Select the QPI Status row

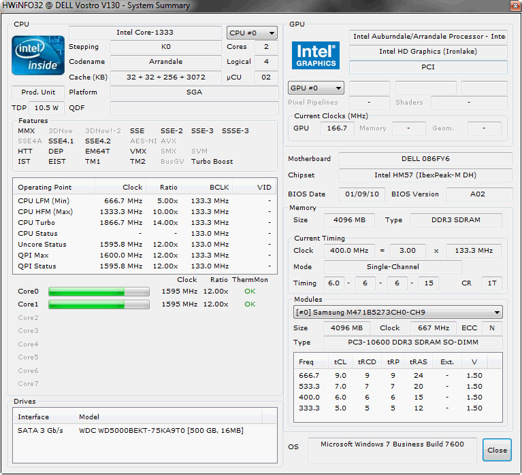point(145,266)
